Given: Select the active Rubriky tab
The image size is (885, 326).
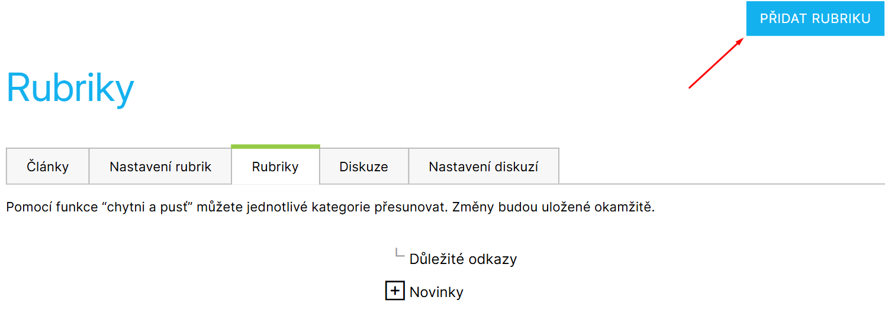Looking at the screenshot, I should [275, 167].
